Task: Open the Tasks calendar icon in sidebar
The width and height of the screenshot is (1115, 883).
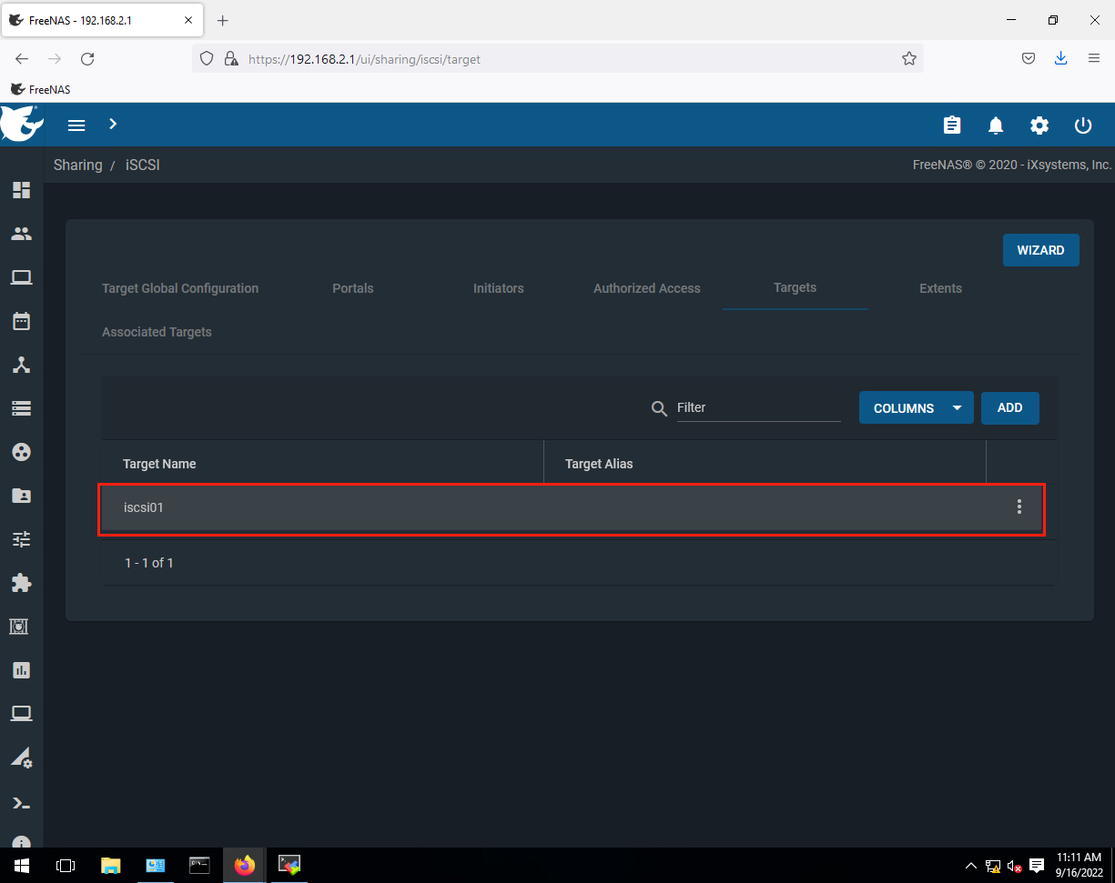Action: 21,321
